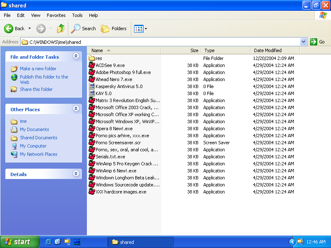The height and width of the screenshot is (248, 331).
Task: Select XXX hardcore images.exe icon
Action: pos(91,191)
